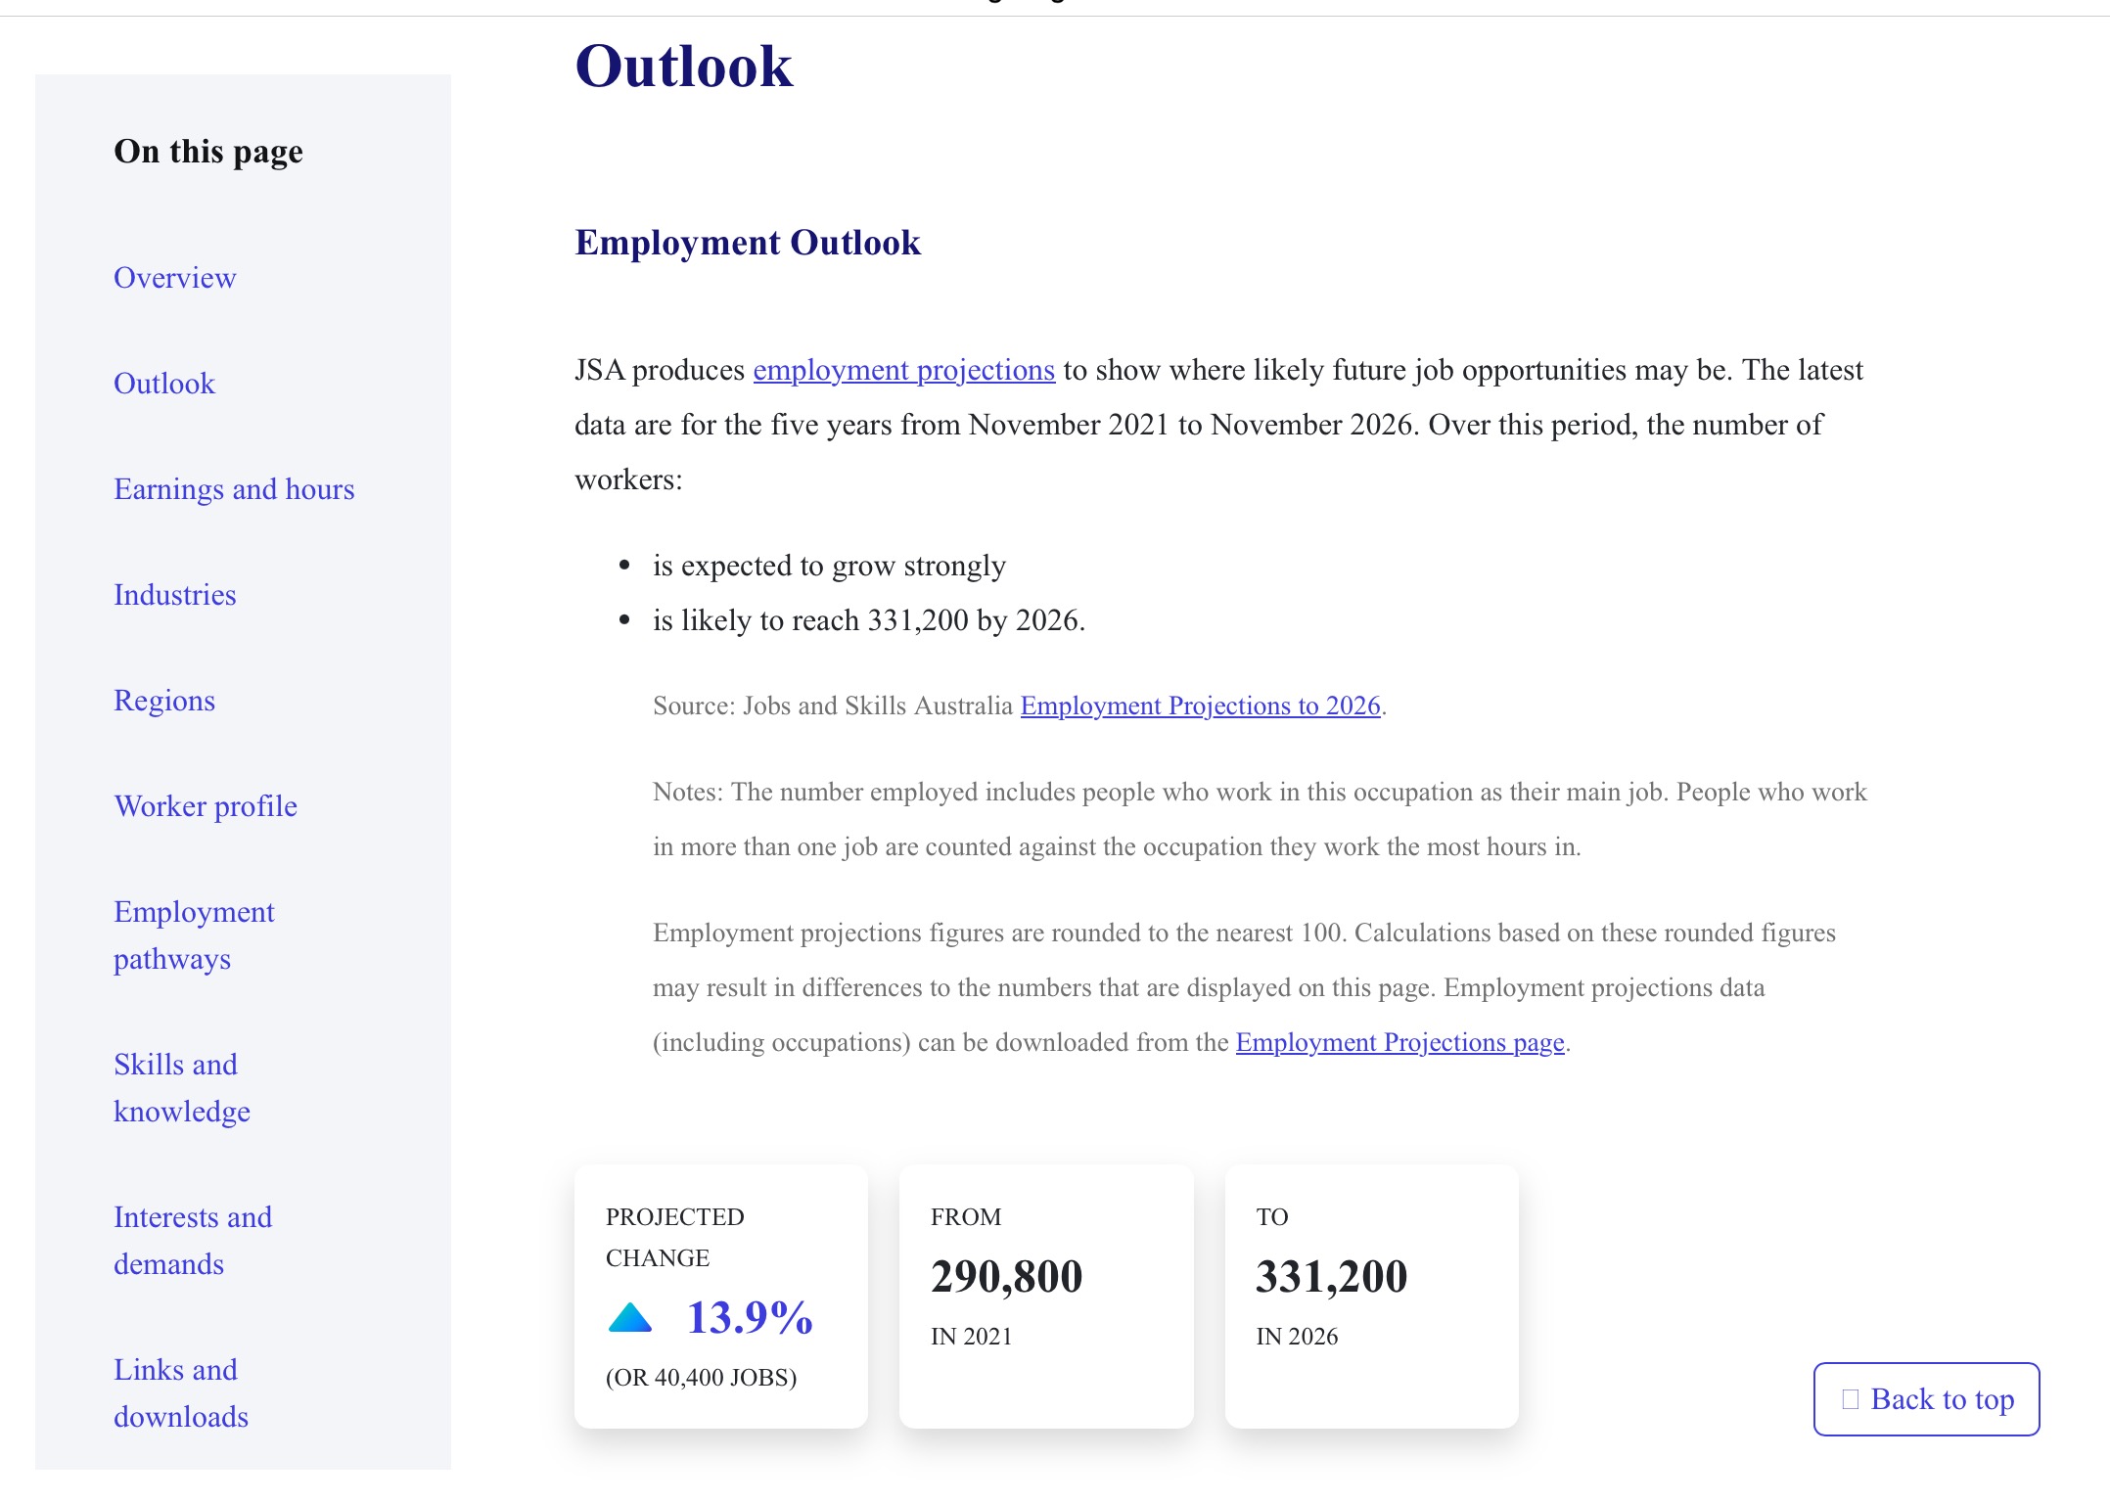
Task: Open the Interests and demands link
Action: pos(193,1241)
